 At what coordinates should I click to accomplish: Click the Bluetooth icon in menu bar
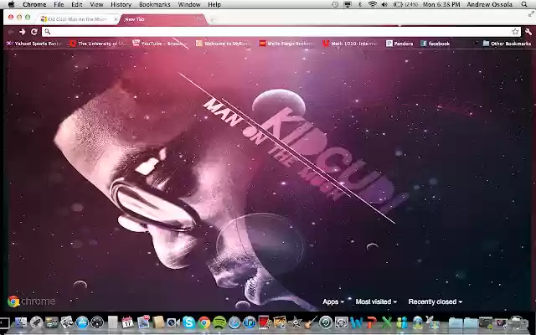coord(359,4)
